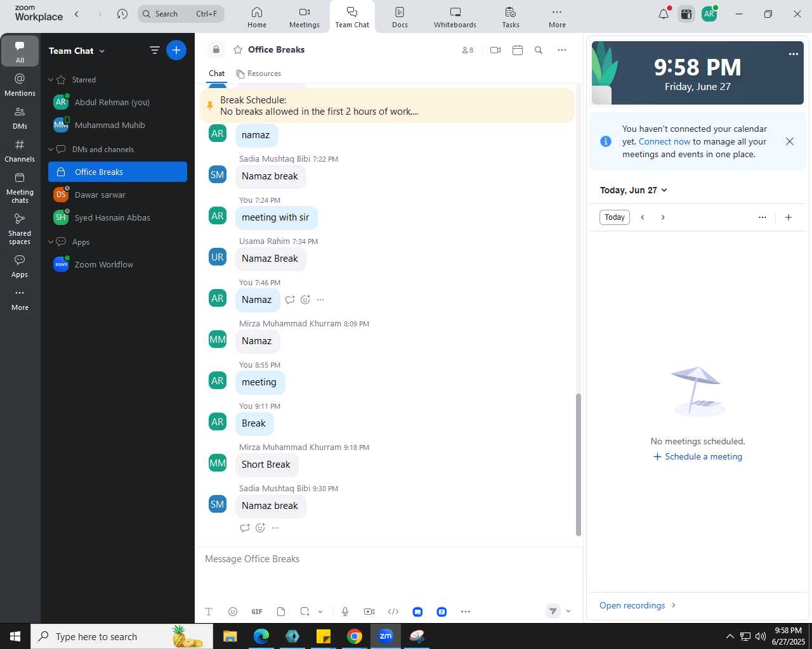Open Google Chrome from the taskbar
812x649 pixels.
tap(355, 636)
